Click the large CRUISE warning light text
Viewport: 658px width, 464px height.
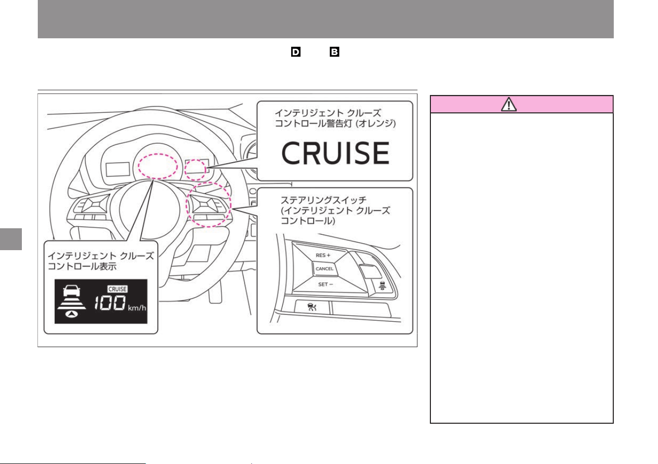coord(336,153)
